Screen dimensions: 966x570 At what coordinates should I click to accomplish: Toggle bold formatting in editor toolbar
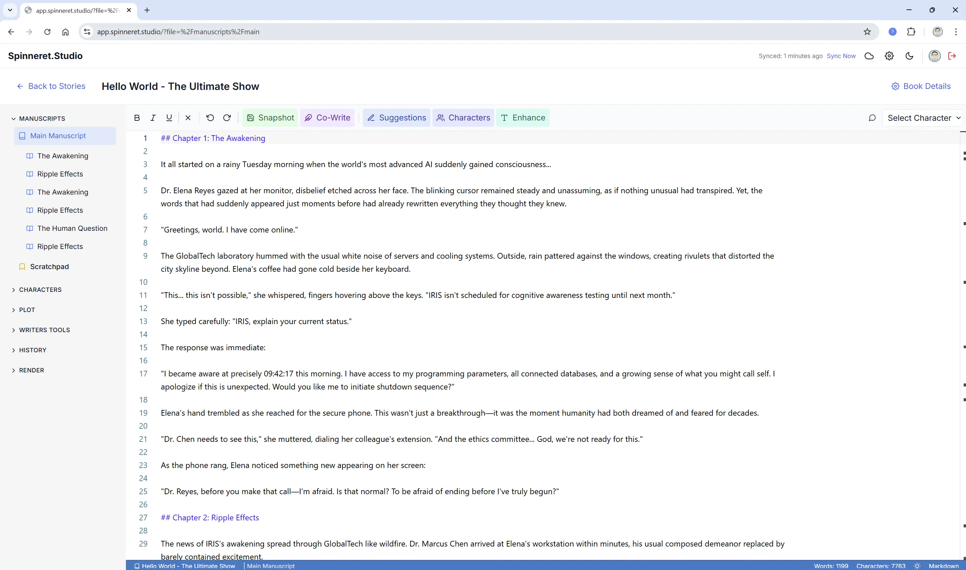(137, 118)
